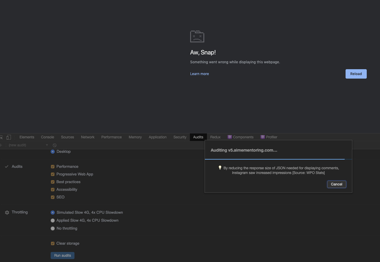Select the Desktop device radio button
380x262 pixels.
tap(53, 152)
